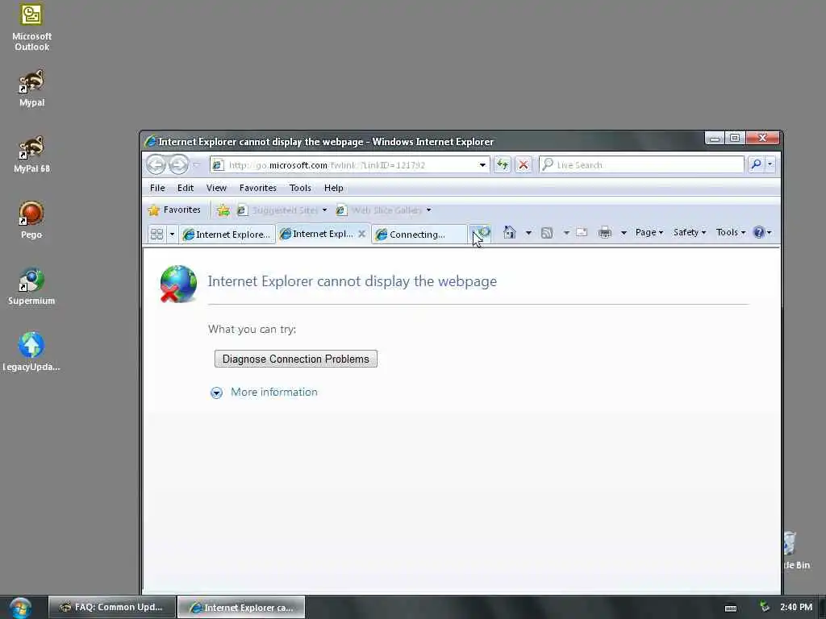Image resolution: width=826 pixels, height=619 pixels.
Task: Click Diagnose Connection Problems button
Action: 295,359
